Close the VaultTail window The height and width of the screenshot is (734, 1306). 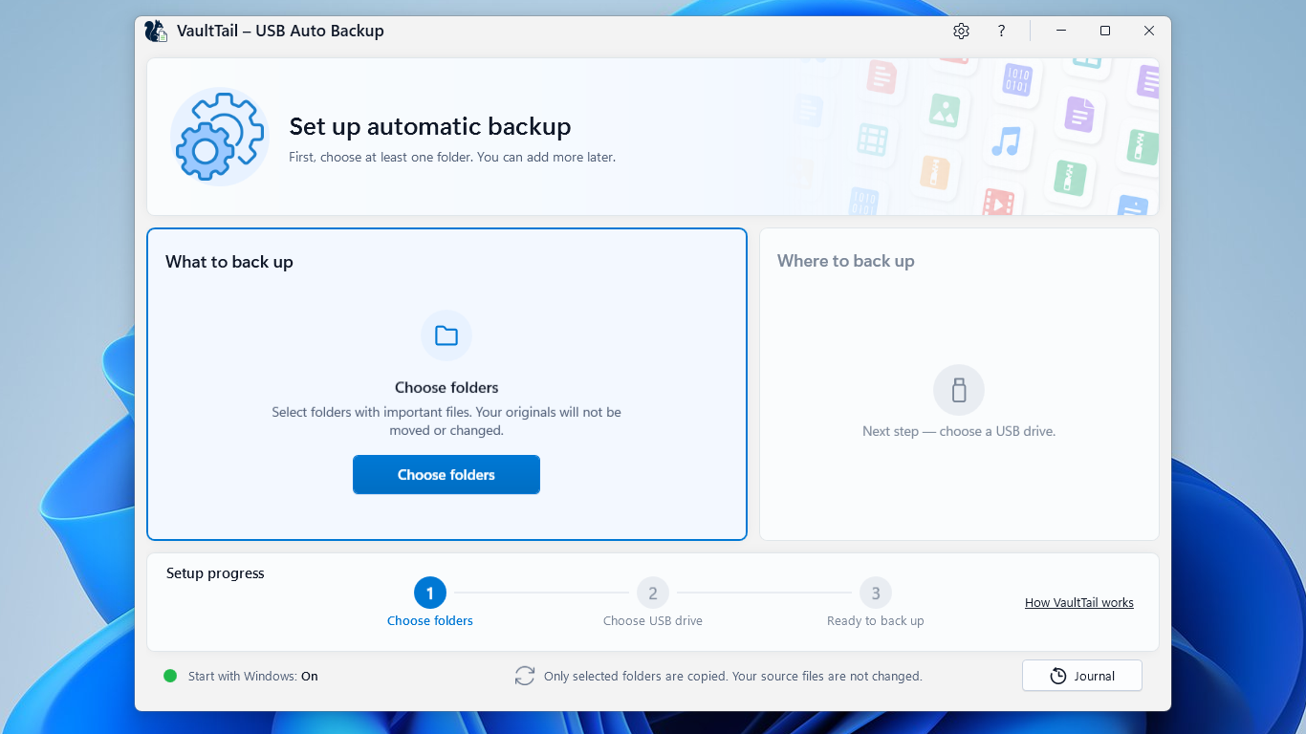click(x=1149, y=31)
